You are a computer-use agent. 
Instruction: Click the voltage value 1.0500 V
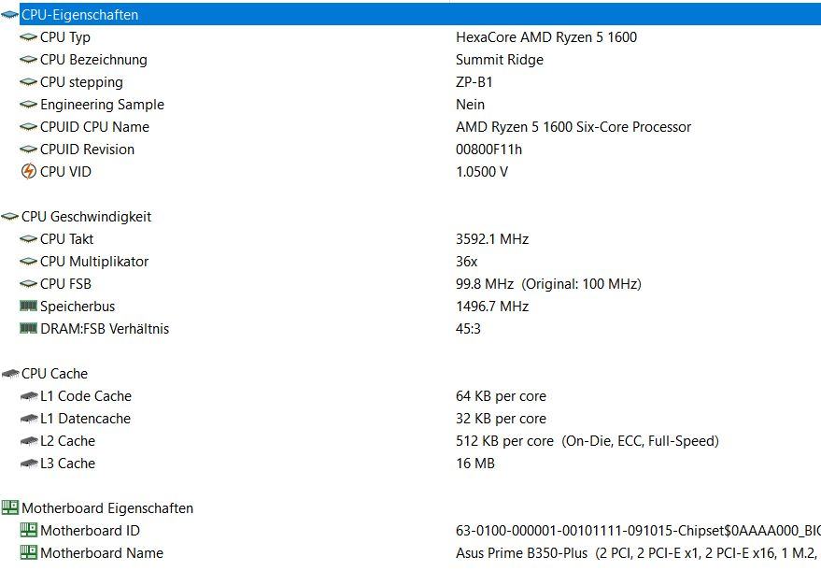[x=482, y=172]
